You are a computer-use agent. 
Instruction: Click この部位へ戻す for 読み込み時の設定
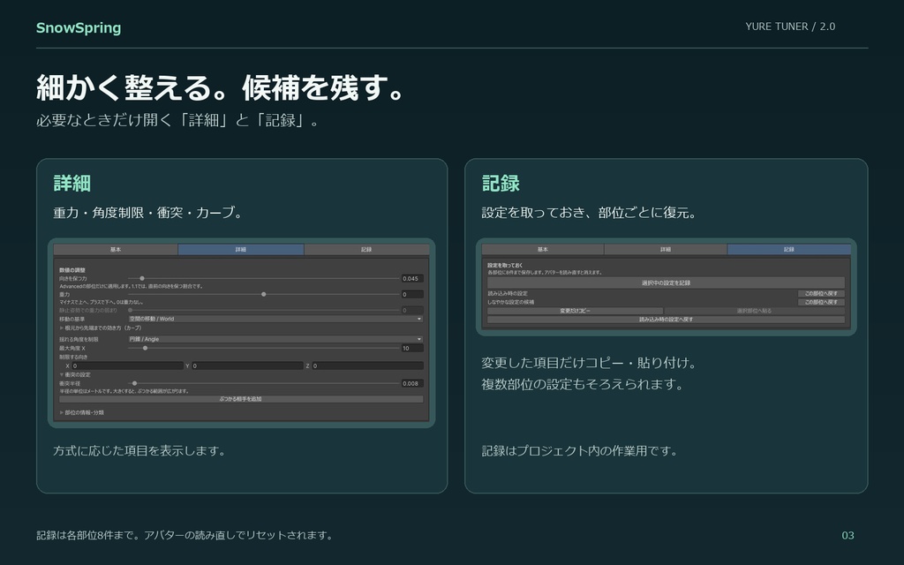(821, 293)
